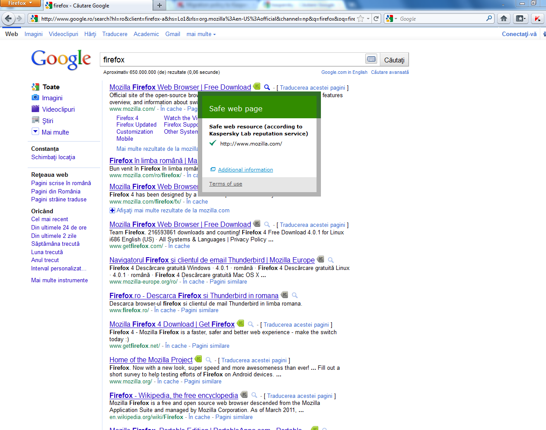Open search engine selector dropdown in search bar
Image resolution: width=546 pixels, height=430 pixels.
pos(391,18)
